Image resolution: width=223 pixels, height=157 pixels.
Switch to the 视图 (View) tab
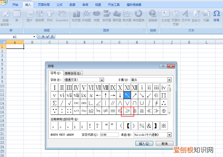click(x=98, y=5)
